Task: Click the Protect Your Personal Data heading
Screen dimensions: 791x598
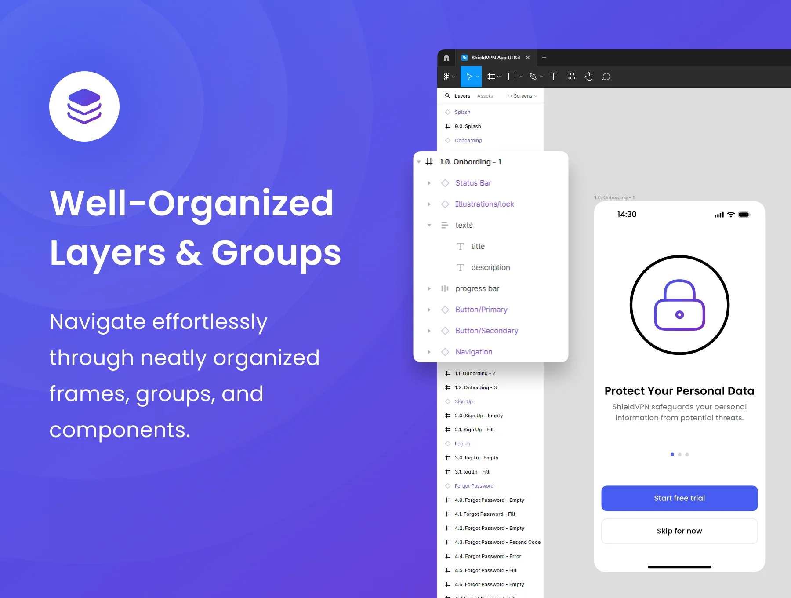Action: coord(679,391)
